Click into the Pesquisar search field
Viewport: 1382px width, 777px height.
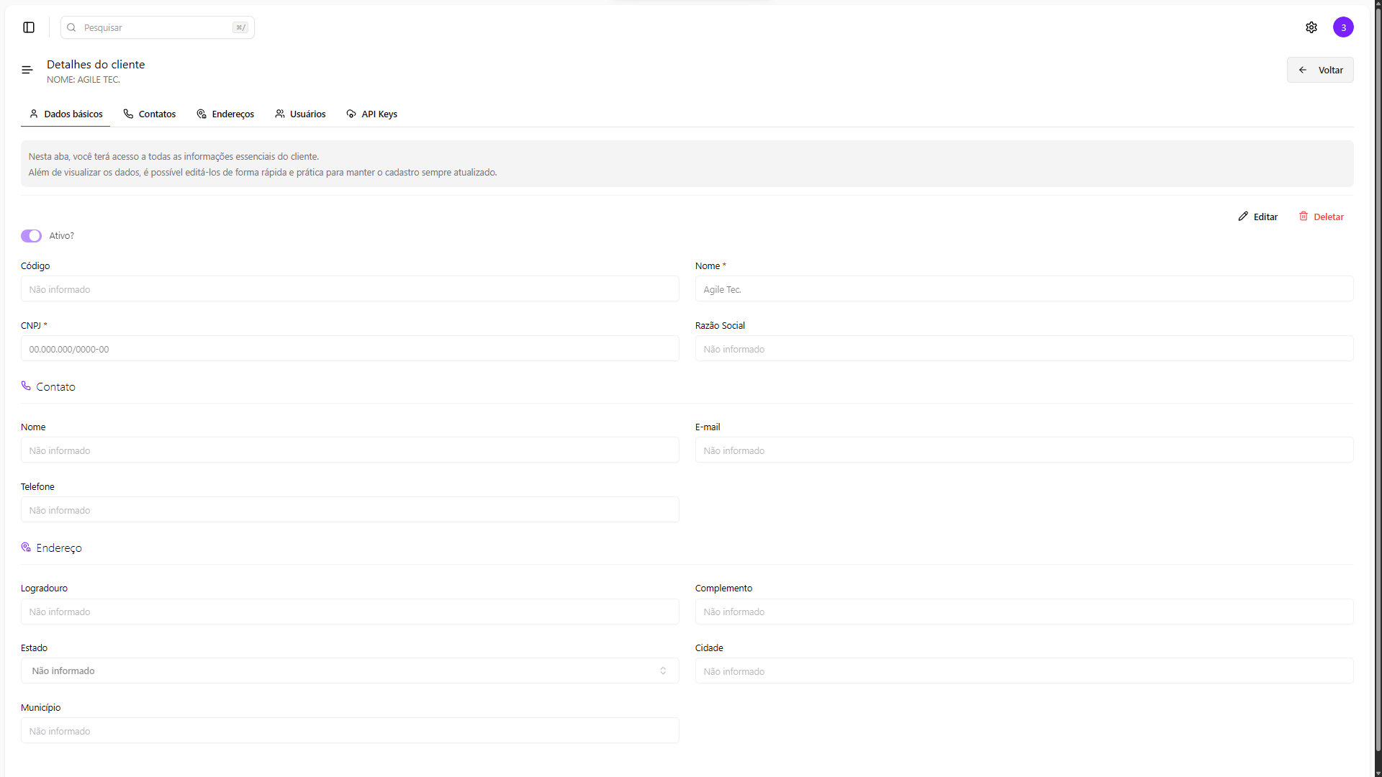[157, 27]
